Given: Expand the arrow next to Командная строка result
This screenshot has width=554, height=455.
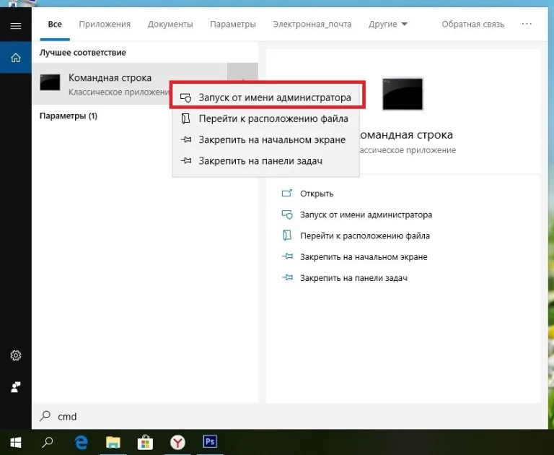Looking at the screenshot, I should 242,72.
